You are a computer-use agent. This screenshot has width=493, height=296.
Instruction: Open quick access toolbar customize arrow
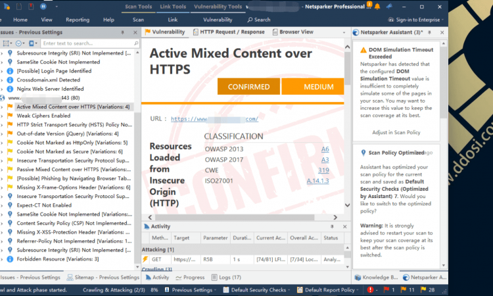click(x=57, y=7)
